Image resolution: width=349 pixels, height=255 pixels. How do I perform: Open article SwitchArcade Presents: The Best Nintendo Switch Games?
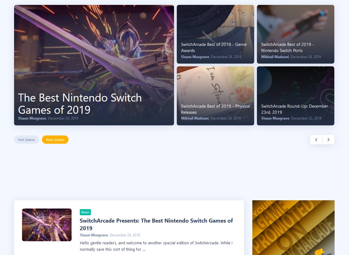156,224
